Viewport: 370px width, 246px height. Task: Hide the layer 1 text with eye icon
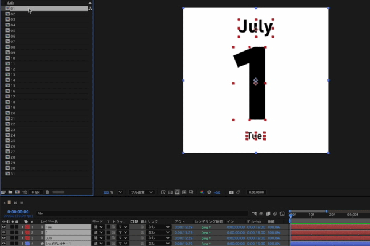(4, 232)
